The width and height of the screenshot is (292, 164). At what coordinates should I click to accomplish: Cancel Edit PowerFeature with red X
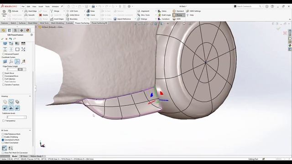coord(6,39)
